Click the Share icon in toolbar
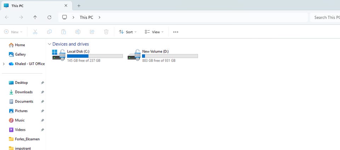Screen dimensions: 340x150 click(92, 32)
